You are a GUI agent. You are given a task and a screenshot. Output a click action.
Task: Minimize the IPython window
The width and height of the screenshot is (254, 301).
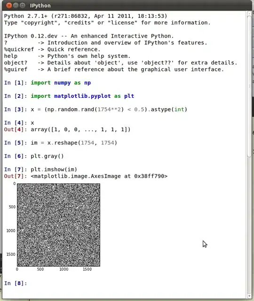pyautogui.click(x=16, y=5)
